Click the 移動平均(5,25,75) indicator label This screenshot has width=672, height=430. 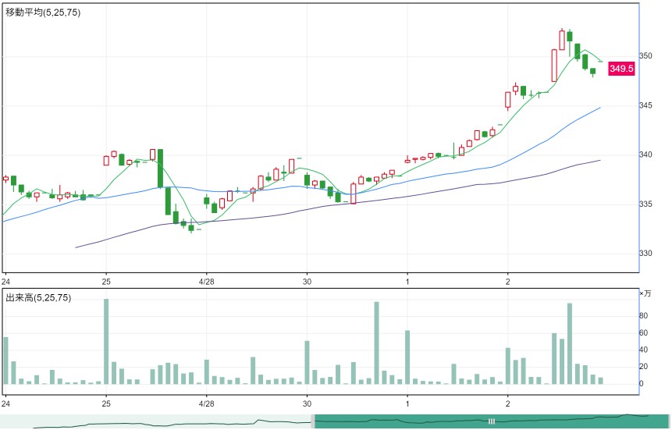coord(43,12)
